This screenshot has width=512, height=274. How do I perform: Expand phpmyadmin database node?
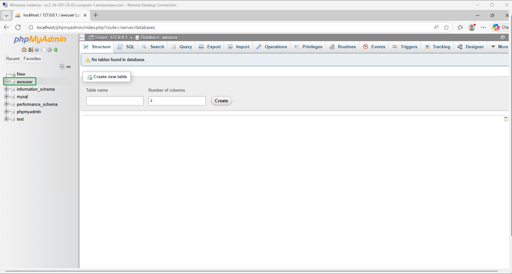tap(6, 112)
